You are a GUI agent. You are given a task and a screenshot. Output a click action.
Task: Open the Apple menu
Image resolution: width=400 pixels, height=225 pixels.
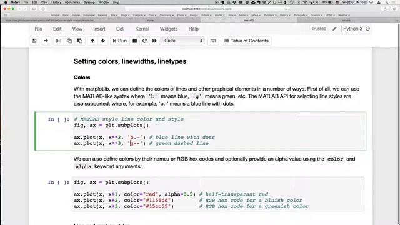coord(6,2)
